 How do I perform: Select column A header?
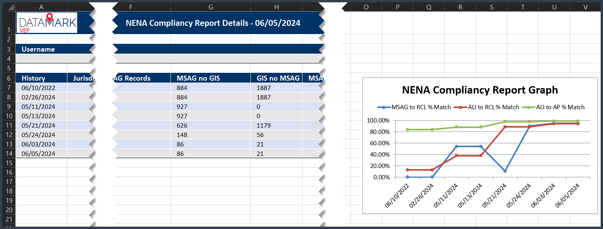pos(41,7)
